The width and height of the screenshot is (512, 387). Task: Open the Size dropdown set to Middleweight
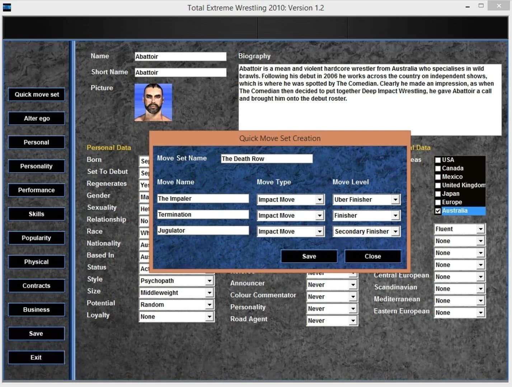point(210,292)
